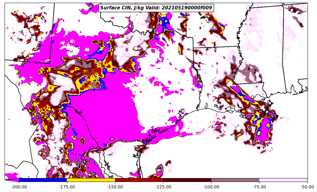
Task: Select the -125.00 colorbar tick label
Action: [x=163, y=187]
